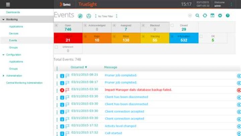241x136 pixels.
Task: Click the Message column header
Action: [110, 67]
